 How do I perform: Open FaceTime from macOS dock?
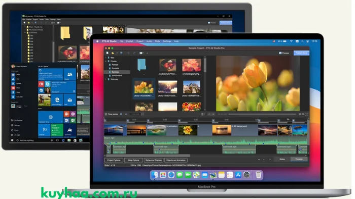pos(188,175)
